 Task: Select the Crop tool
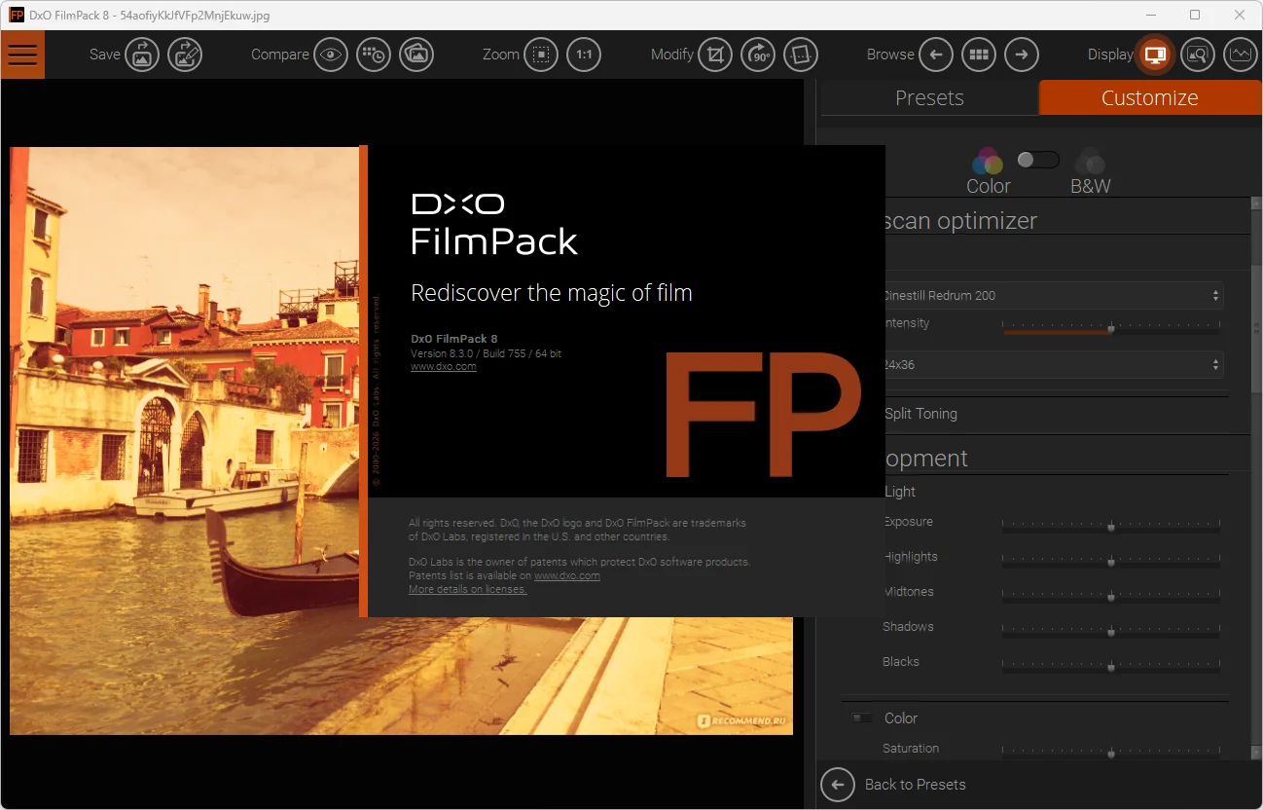pyautogui.click(x=715, y=55)
